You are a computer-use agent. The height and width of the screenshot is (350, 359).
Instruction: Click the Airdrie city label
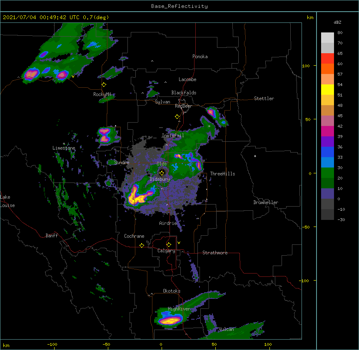pyautogui.click(x=168, y=223)
